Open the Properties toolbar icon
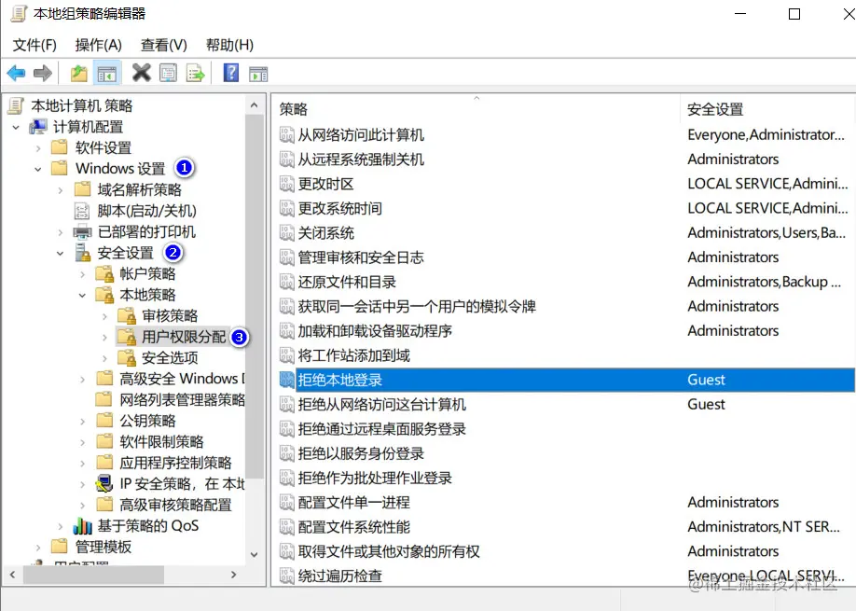856x611 pixels. coord(168,73)
